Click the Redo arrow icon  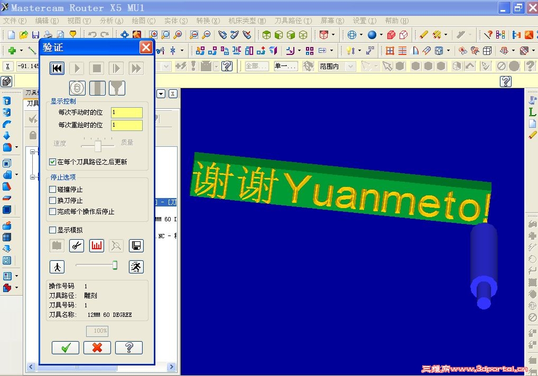tap(105, 35)
